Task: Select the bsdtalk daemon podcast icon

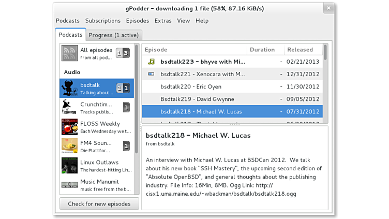Action: (70, 88)
